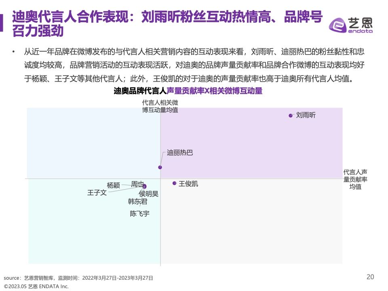Click the 王俊凯 label in chart
Screen dimensions: 388x291
pos(188,184)
